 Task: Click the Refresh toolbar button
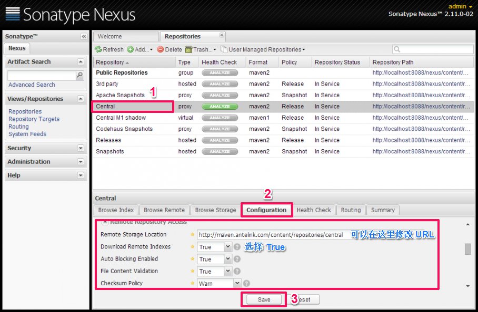tap(109, 49)
